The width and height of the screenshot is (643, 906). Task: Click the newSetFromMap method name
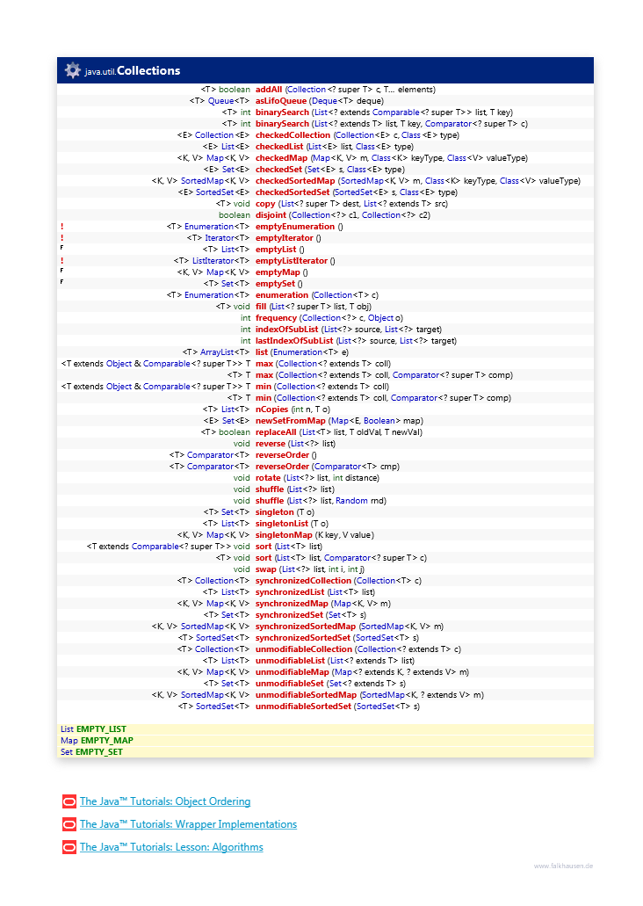click(291, 421)
